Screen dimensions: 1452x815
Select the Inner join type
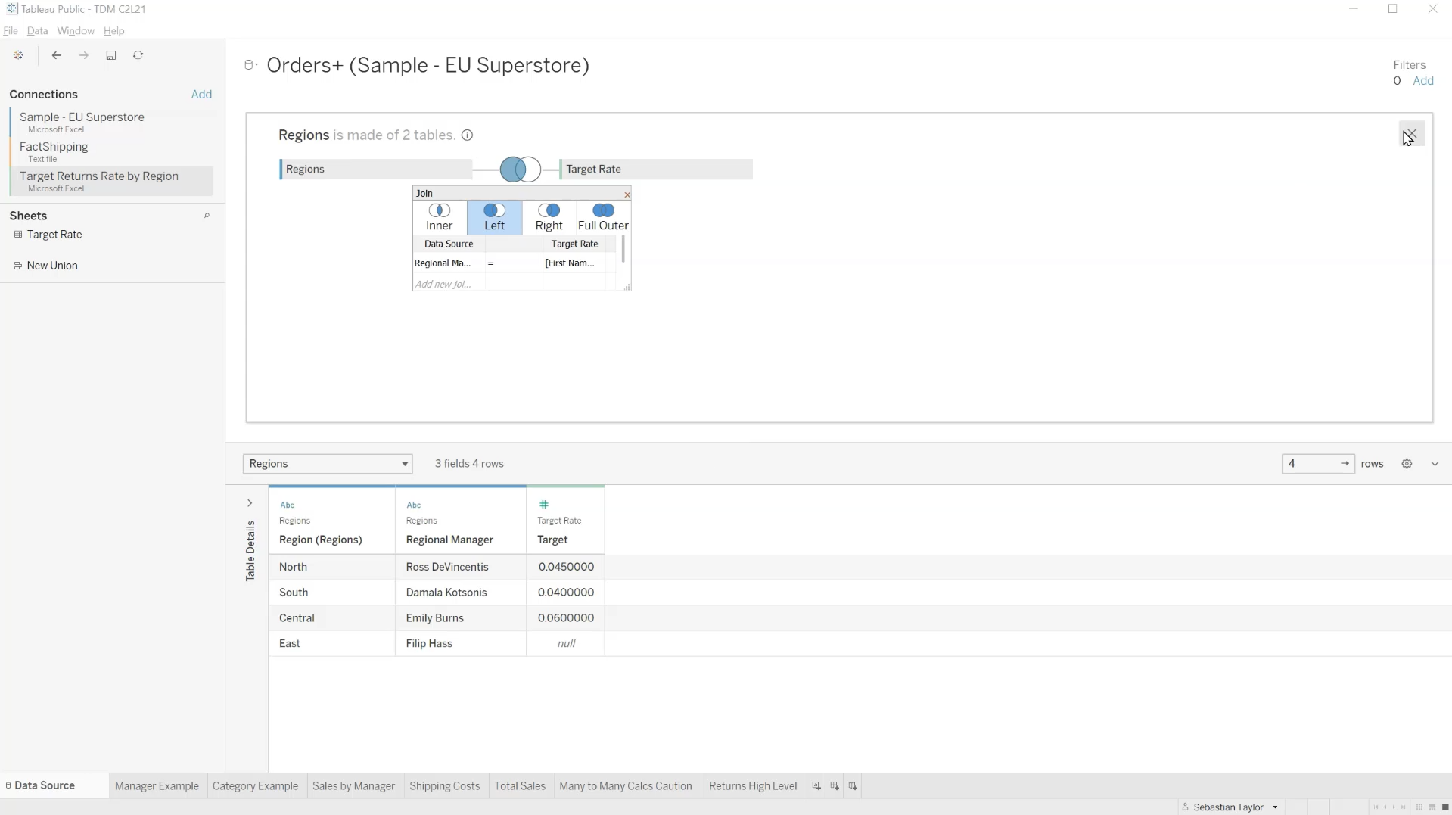pyautogui.click(x=440, y=217)
